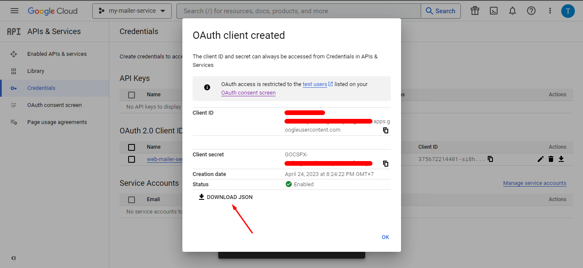Download the OAuth client via arrow icon in Actions
This screenshot has width=583, height=268.
tap(561, 159)
